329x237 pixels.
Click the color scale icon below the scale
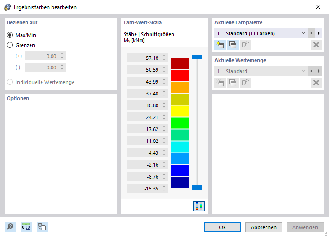pyautogui.click(x=199, y=205)
